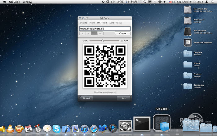Screen dimensions: 217x136
Task: Open Skype from the Dock
Action: (56, 128)
